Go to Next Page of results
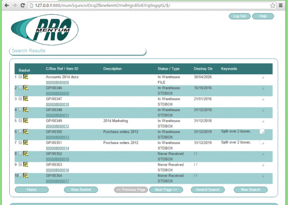Image resolution: width=288 pixels, height=205 pixels. click(166, 190)
